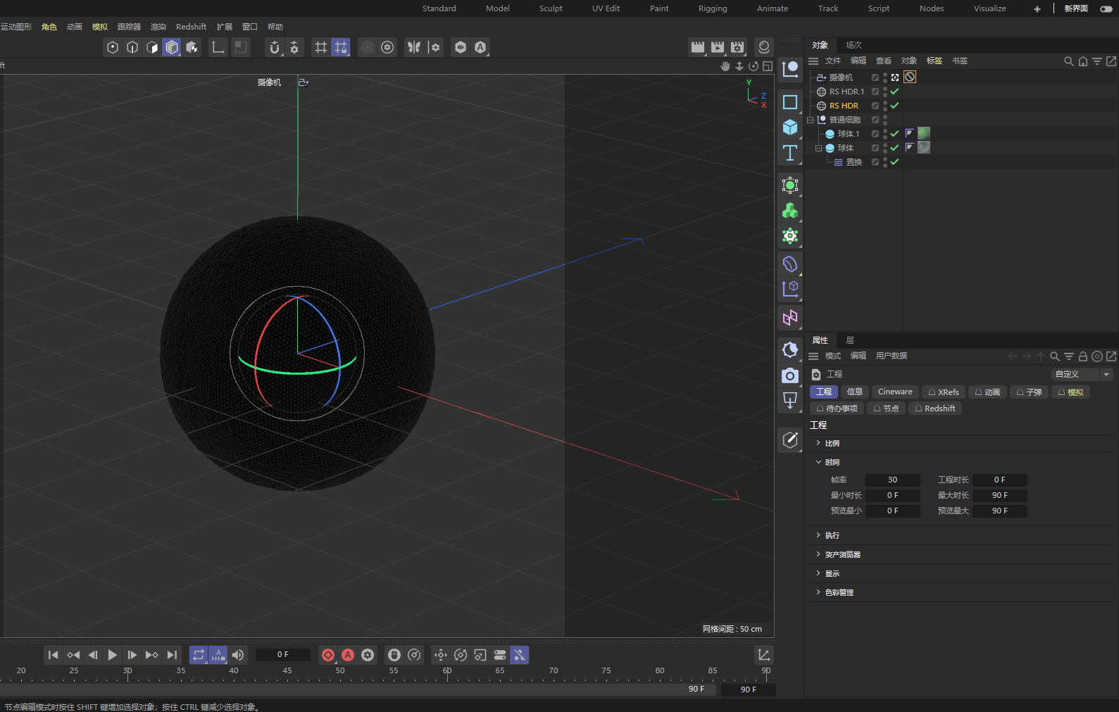This screenshot has height=712, width=1119.
Task: Expand the 资产浏览器 section
Action: tap(818, 554)
